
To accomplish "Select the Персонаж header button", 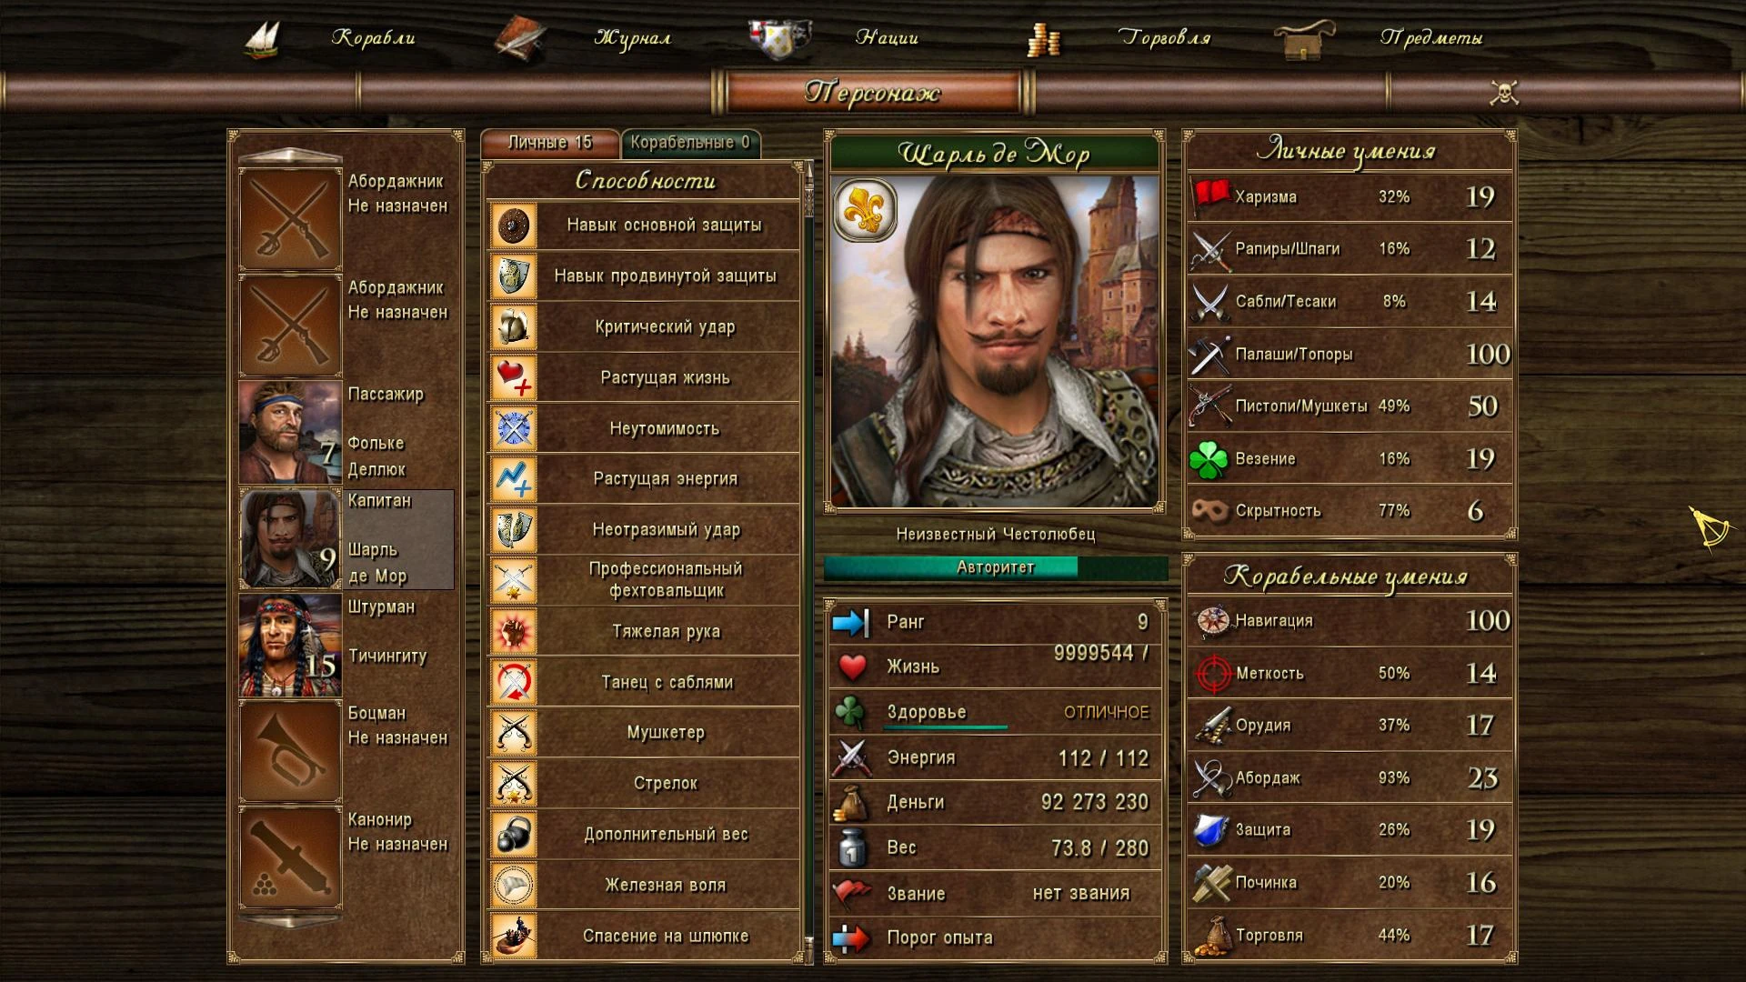I will pyautogui.click(x=872, y=92).
